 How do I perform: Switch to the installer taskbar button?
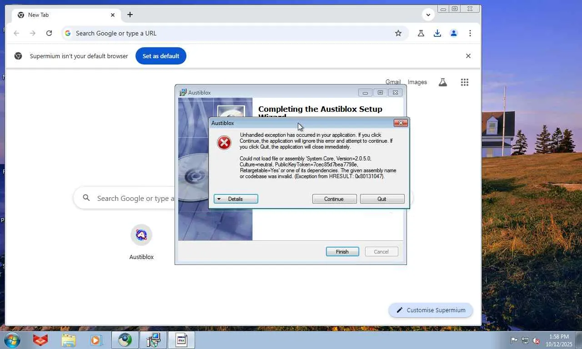[x=153, y=340]
